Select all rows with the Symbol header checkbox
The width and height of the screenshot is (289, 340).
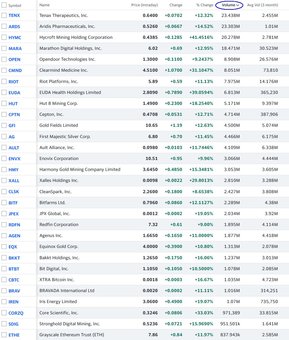(4, 5)
